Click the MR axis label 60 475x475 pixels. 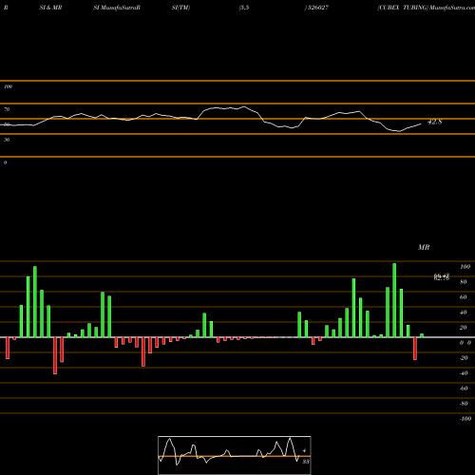(463, 297)
